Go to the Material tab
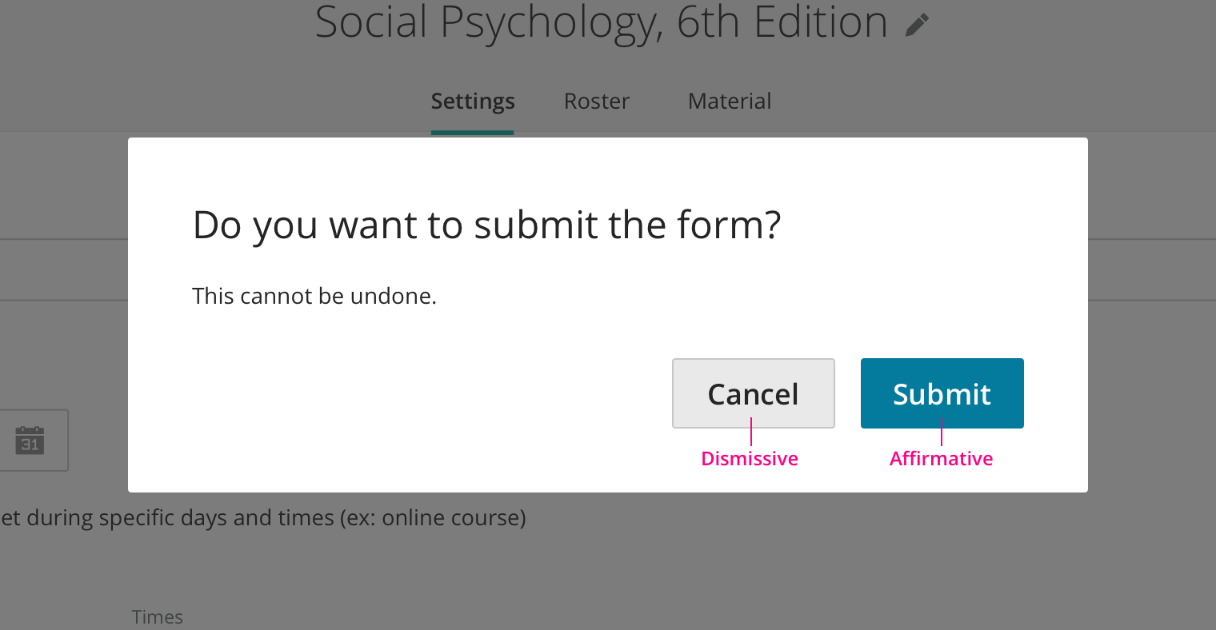 pos(730,102)
